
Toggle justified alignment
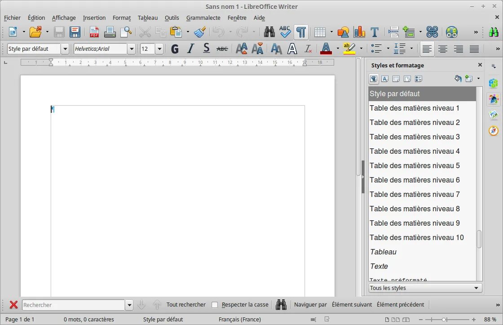pos(474,49)
